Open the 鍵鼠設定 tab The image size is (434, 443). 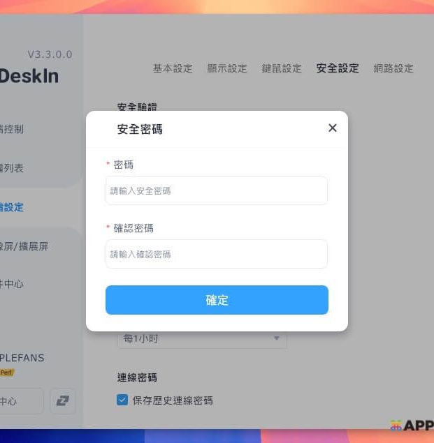pos(282,68)
